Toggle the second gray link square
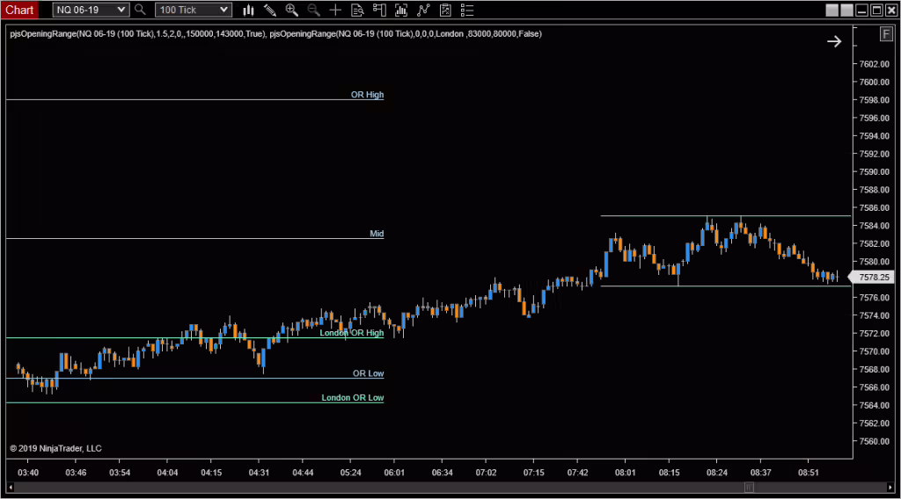 pos(846,11)
